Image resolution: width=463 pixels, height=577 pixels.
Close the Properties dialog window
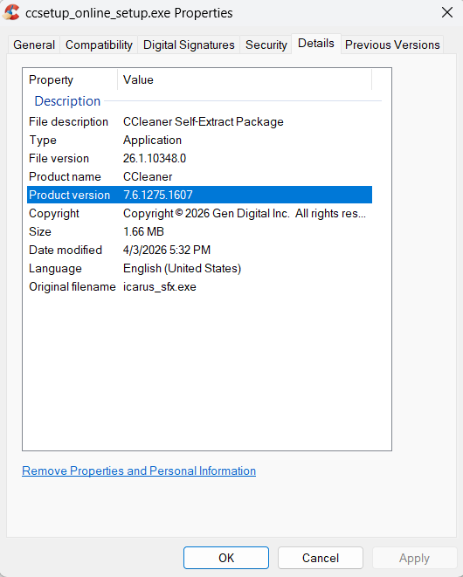446,12
